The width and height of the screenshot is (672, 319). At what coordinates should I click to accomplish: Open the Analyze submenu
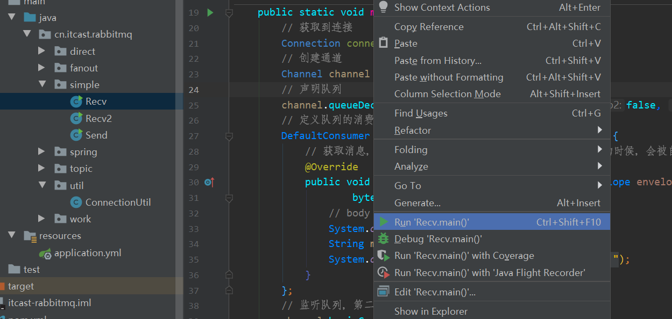(492, 166)
